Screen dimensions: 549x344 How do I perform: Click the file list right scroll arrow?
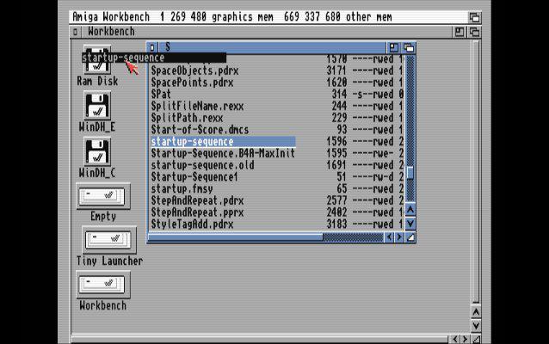[x=398, y=236]
